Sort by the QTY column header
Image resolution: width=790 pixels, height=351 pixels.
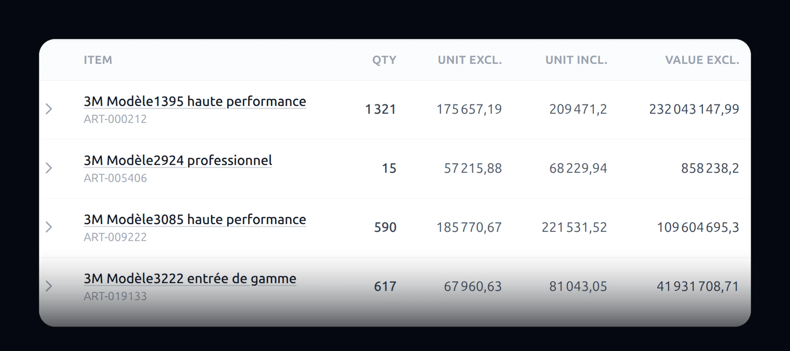tap(384, 60)
